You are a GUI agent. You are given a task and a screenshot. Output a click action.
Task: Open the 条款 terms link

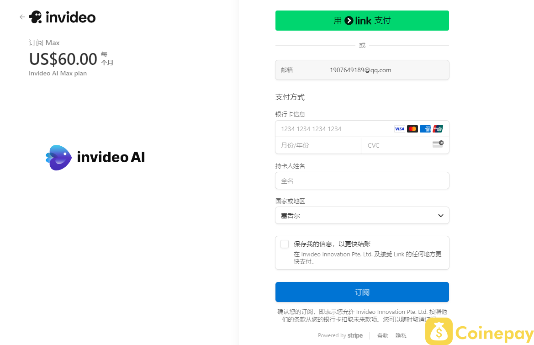pyautogui.click(x=383, y=335)
